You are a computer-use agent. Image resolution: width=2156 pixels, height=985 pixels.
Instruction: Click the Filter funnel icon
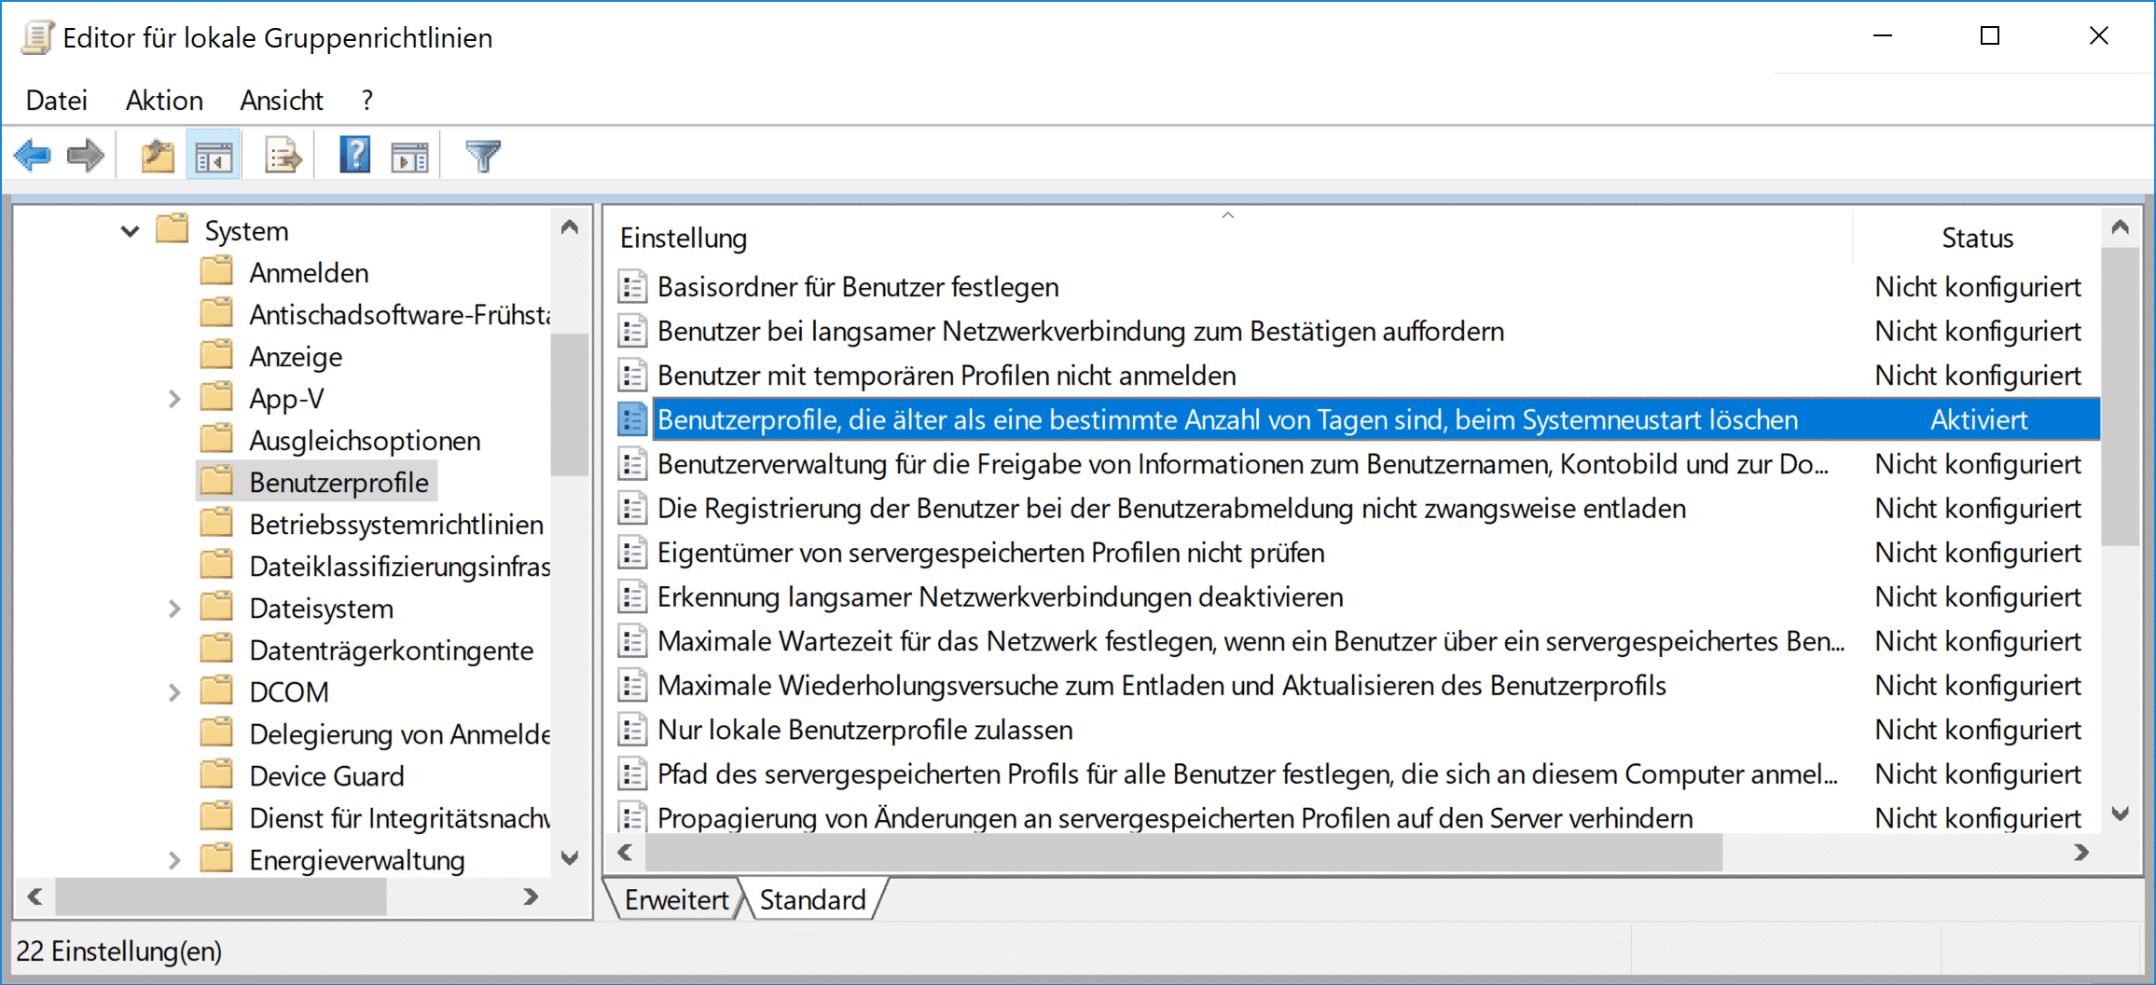(483, 156)
